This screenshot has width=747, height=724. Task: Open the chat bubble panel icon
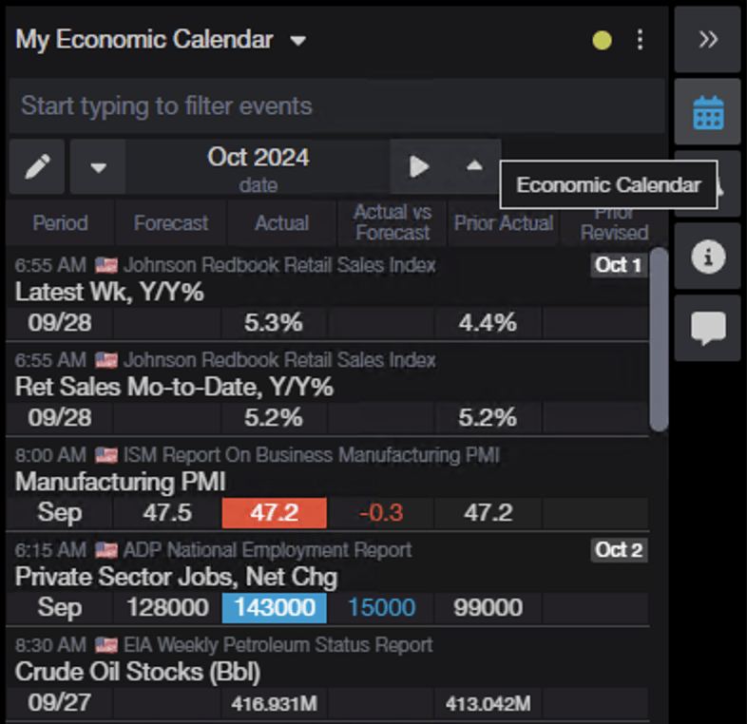707,328
